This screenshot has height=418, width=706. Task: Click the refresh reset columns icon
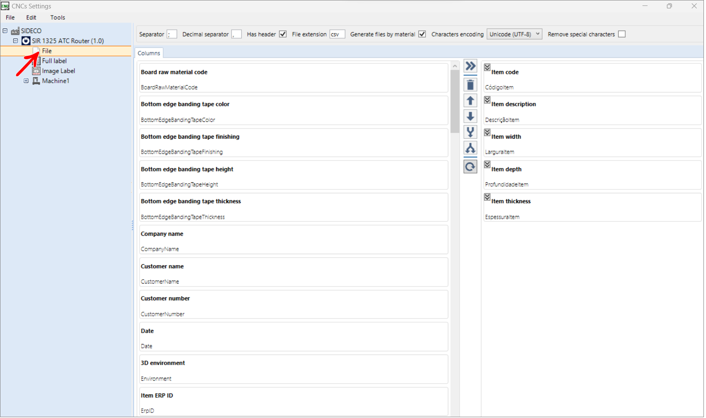[x=471, y=167]
